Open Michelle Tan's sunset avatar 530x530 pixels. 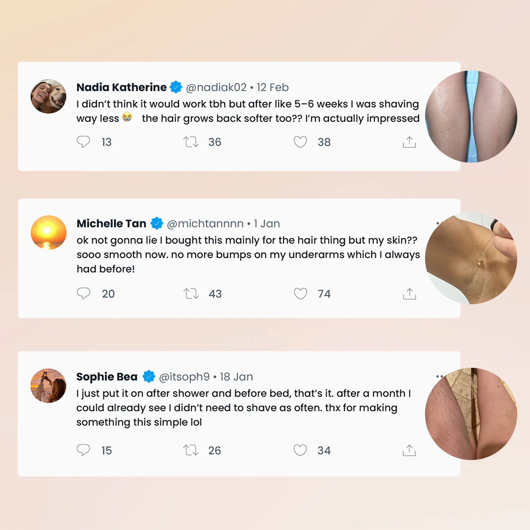tap(48, 233)
